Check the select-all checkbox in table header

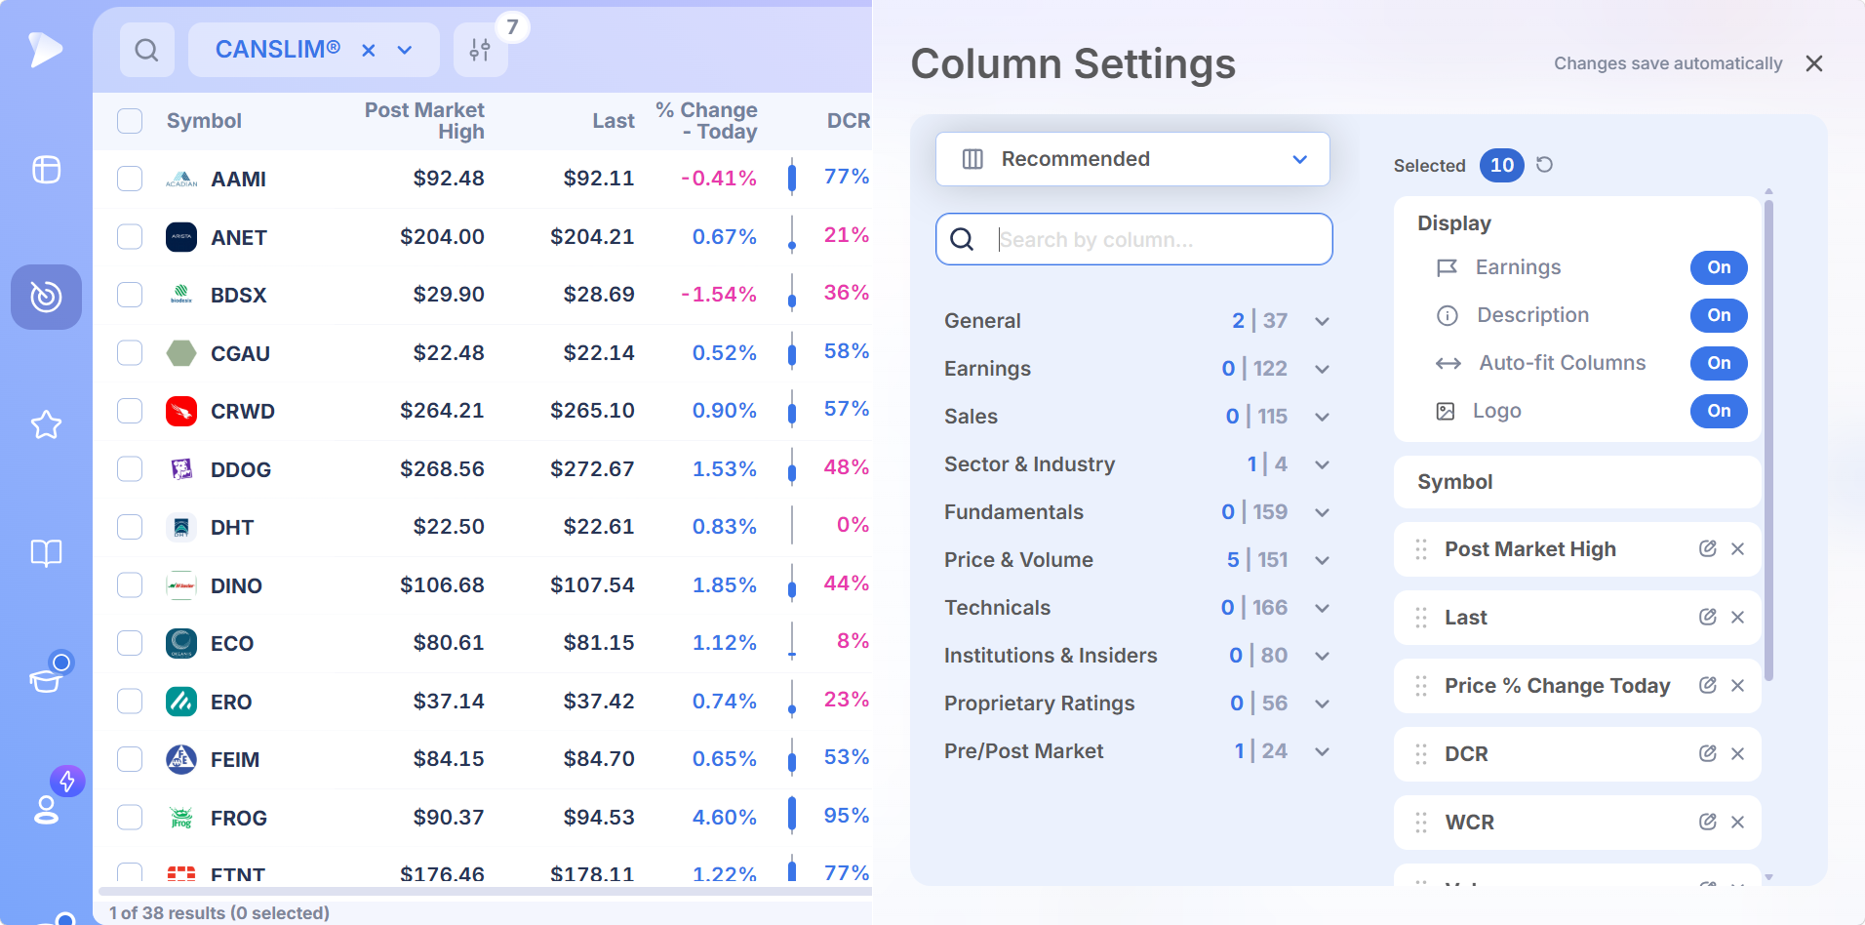point(130,121)
